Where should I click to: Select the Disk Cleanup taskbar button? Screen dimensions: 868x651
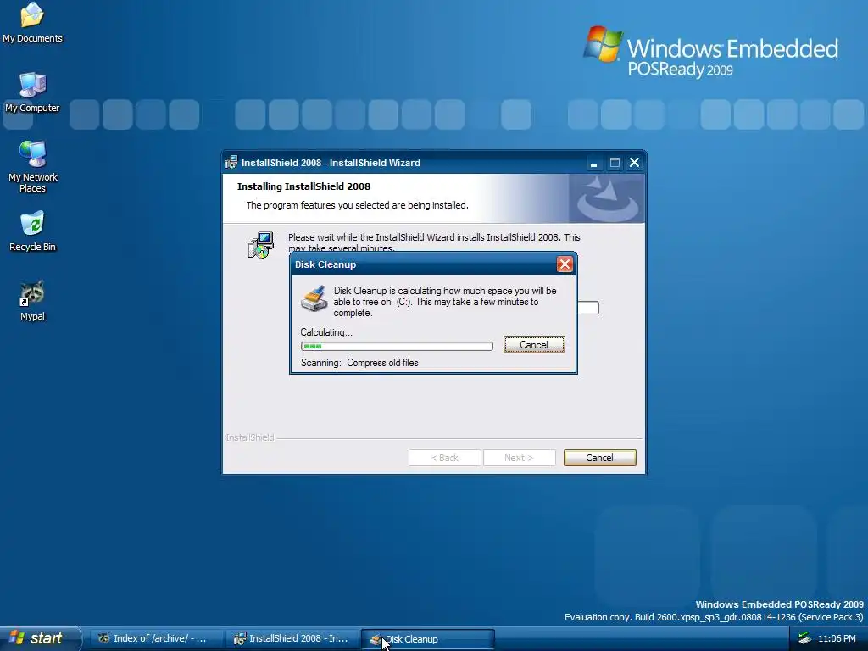[428, 639]
